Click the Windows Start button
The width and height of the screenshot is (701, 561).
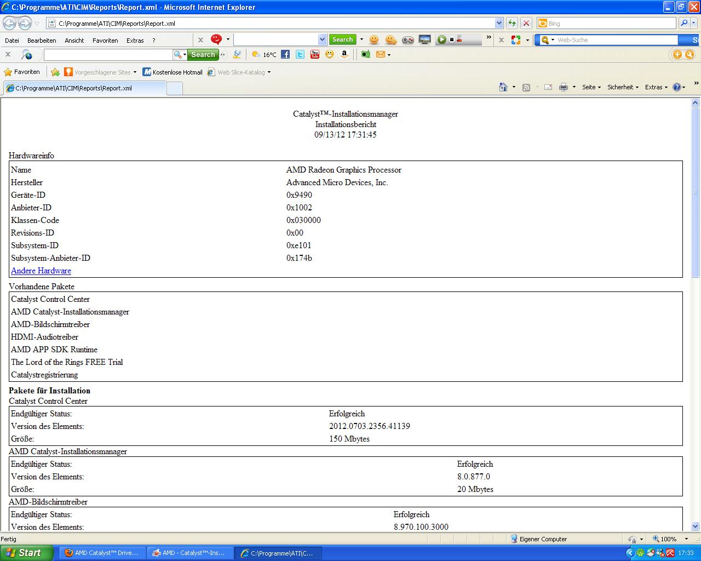click(x=26, y=553)
